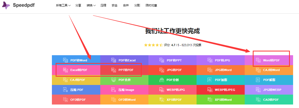Click the five-star rating stars

click(153, 45)
